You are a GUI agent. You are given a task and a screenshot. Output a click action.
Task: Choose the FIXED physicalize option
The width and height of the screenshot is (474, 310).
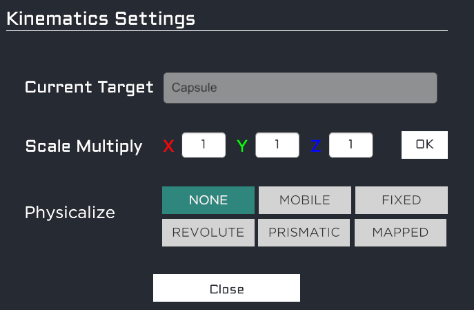coord(402,200)
